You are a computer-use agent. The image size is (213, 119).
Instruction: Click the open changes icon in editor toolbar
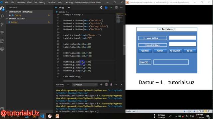point(101,8)
